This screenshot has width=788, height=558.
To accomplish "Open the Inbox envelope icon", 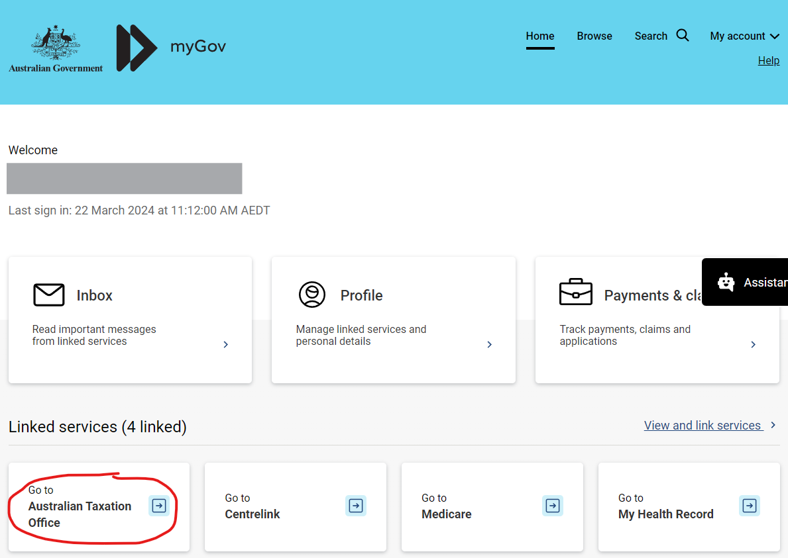I will pos(48,295).
